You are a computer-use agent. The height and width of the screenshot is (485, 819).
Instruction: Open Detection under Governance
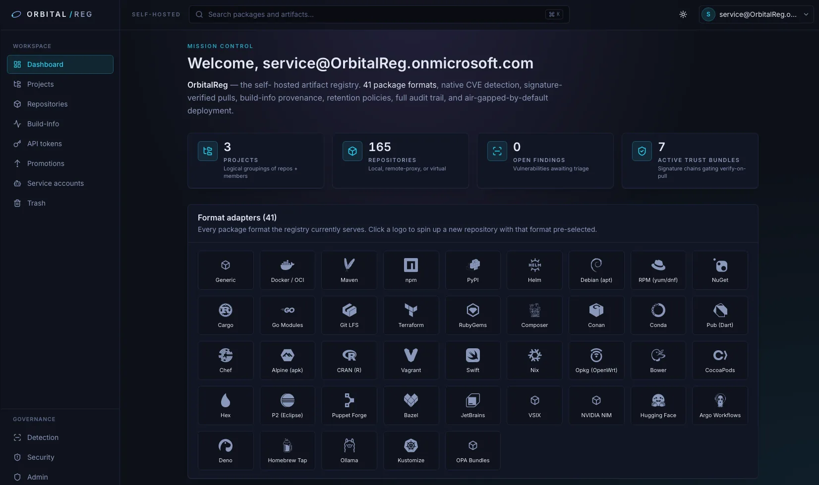click(60, 437)
